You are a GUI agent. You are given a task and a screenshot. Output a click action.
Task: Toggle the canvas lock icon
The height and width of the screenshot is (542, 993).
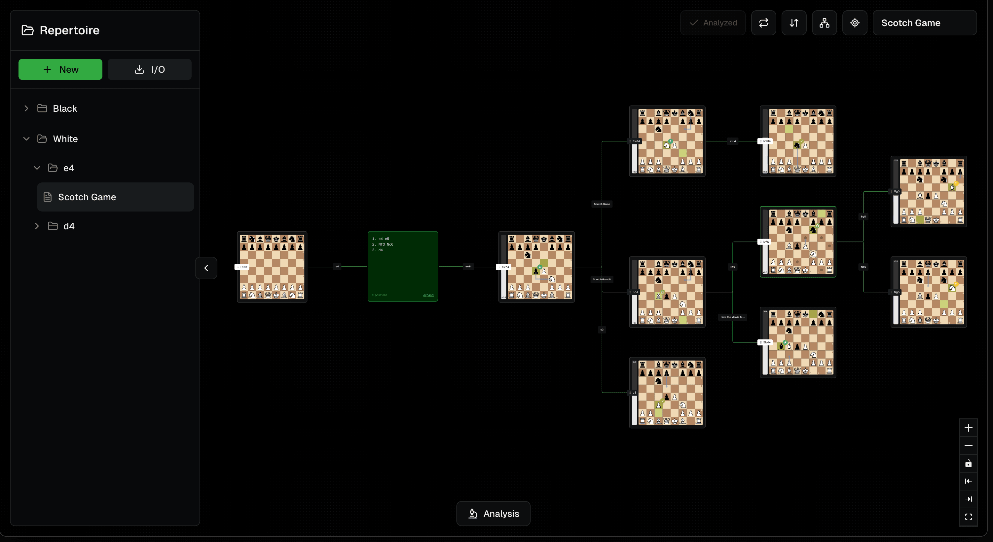coord(969,463)
